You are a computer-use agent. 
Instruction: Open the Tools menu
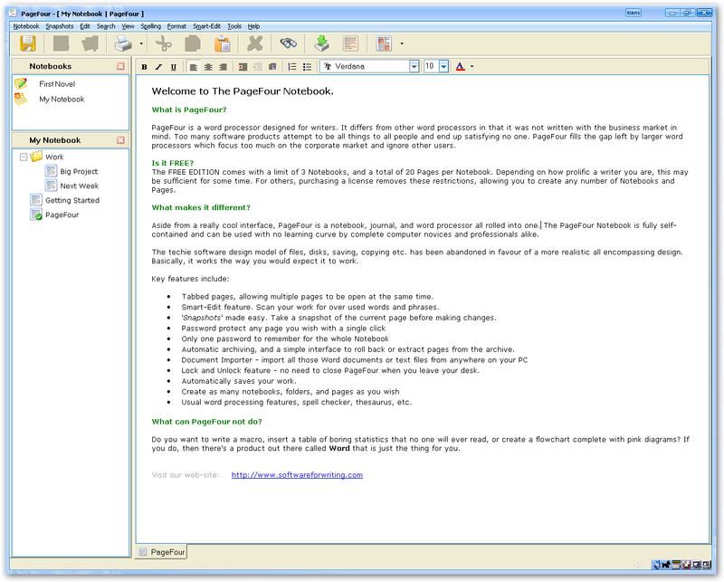coord(234,26)
